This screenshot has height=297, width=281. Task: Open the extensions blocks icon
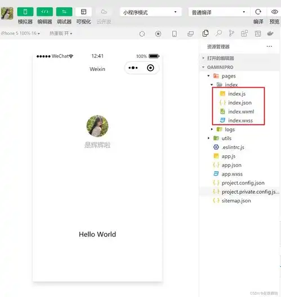[x=244, y=33]
